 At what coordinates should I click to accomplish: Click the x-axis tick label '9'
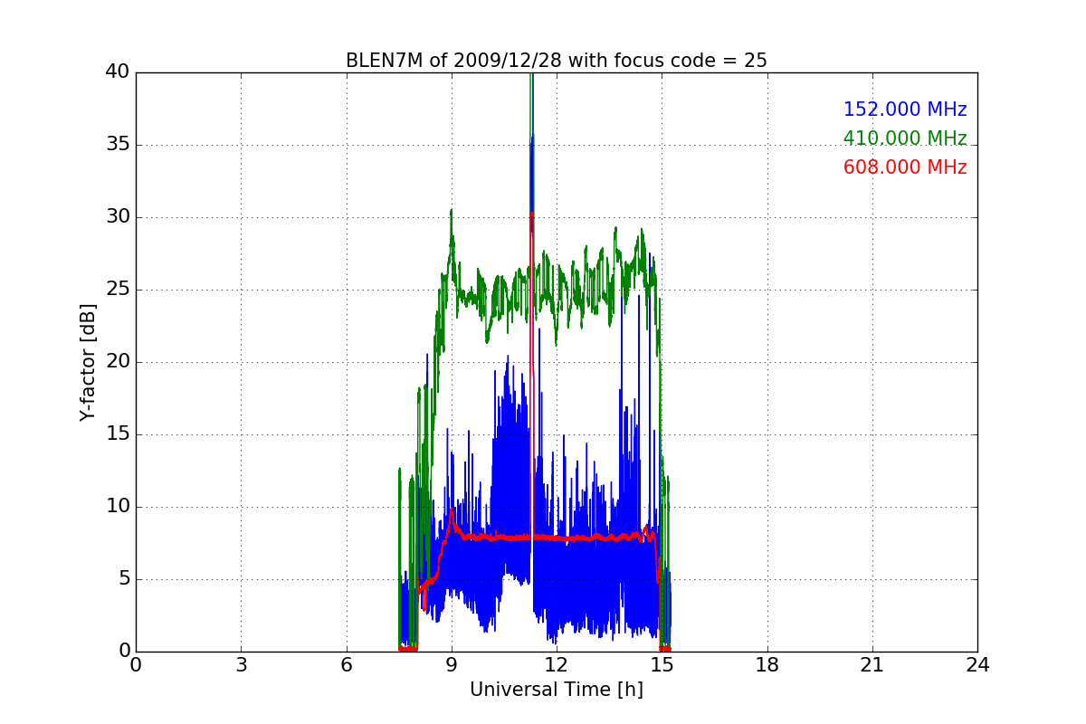pyautogui.click(x=452, y=665)
